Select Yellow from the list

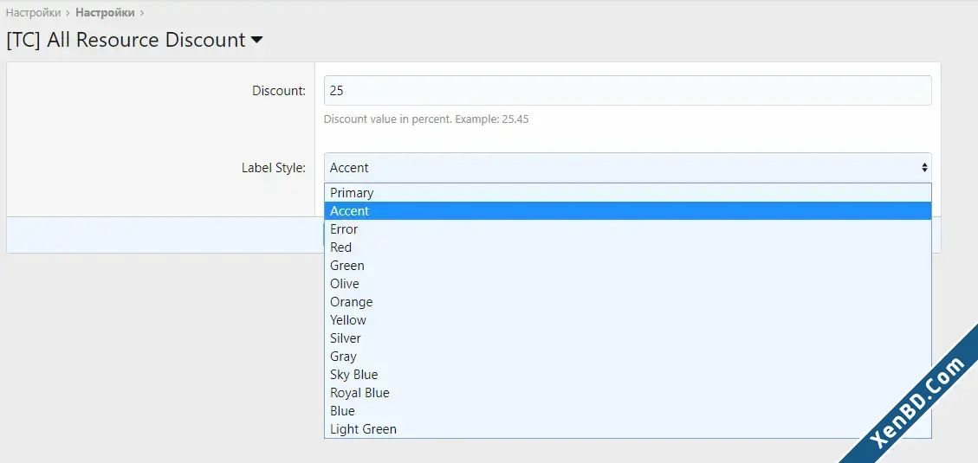(x=627, y=319)
